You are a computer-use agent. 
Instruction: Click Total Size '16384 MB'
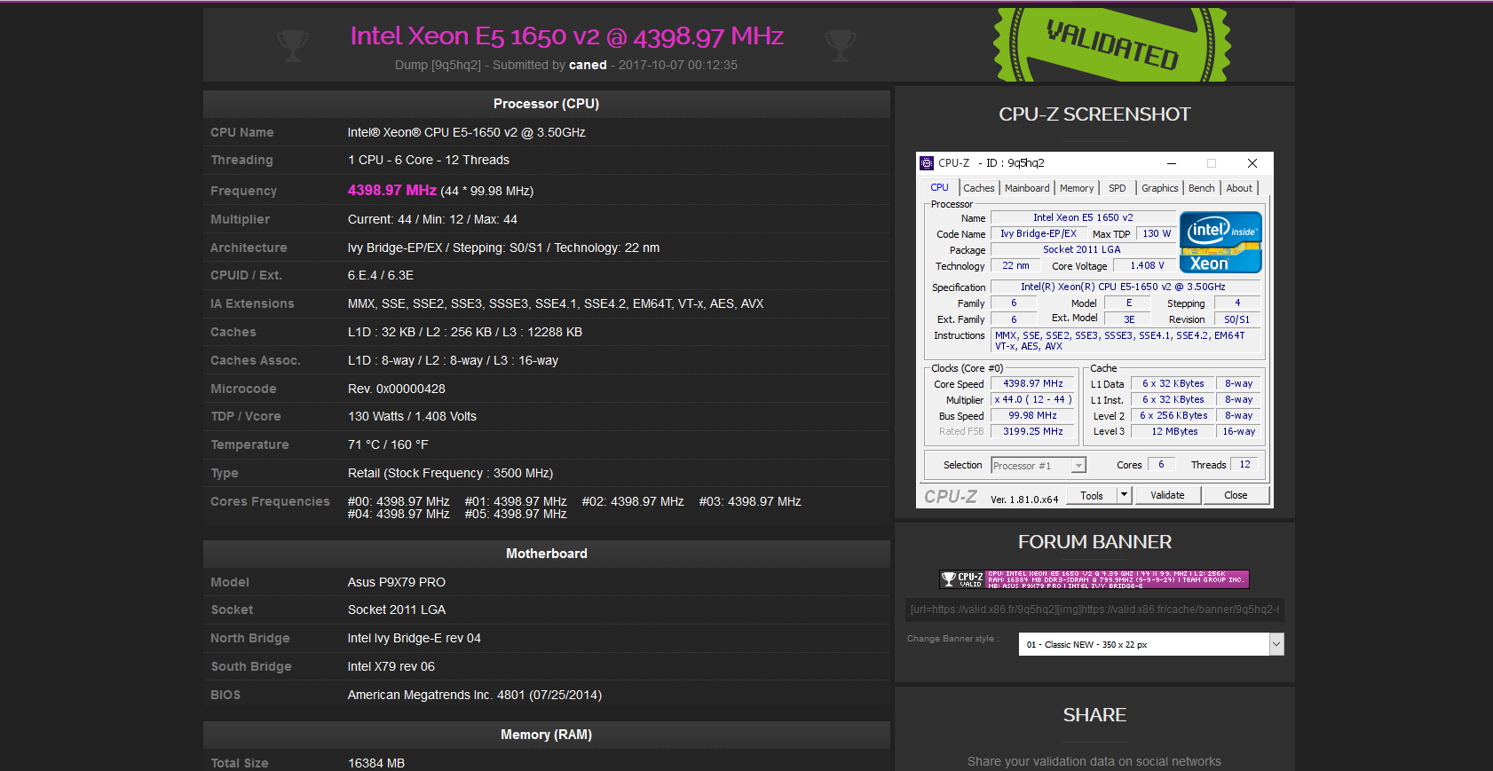[x=376, y=763]
